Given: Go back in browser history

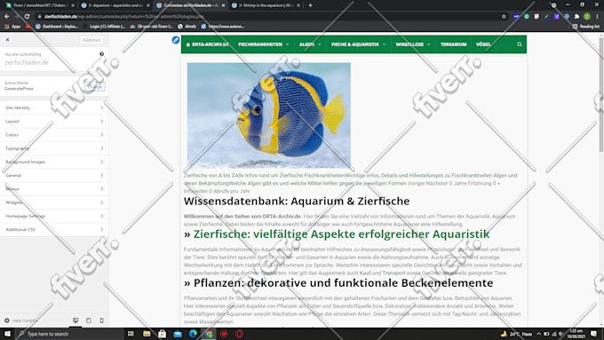Looking at the screenshot, I should [6, 17].
